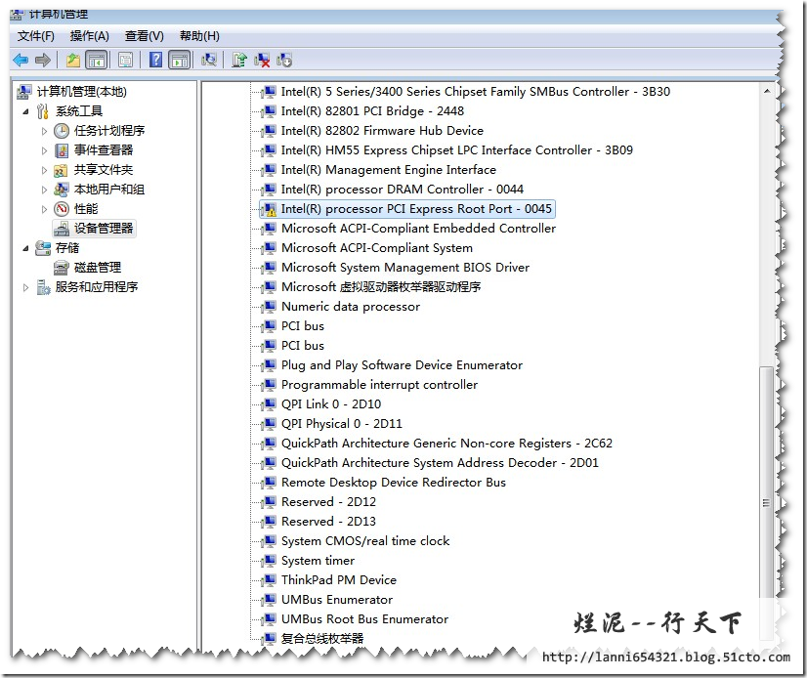Select Intel(R) 82802 Firmware Hub Device

[382, 131]
